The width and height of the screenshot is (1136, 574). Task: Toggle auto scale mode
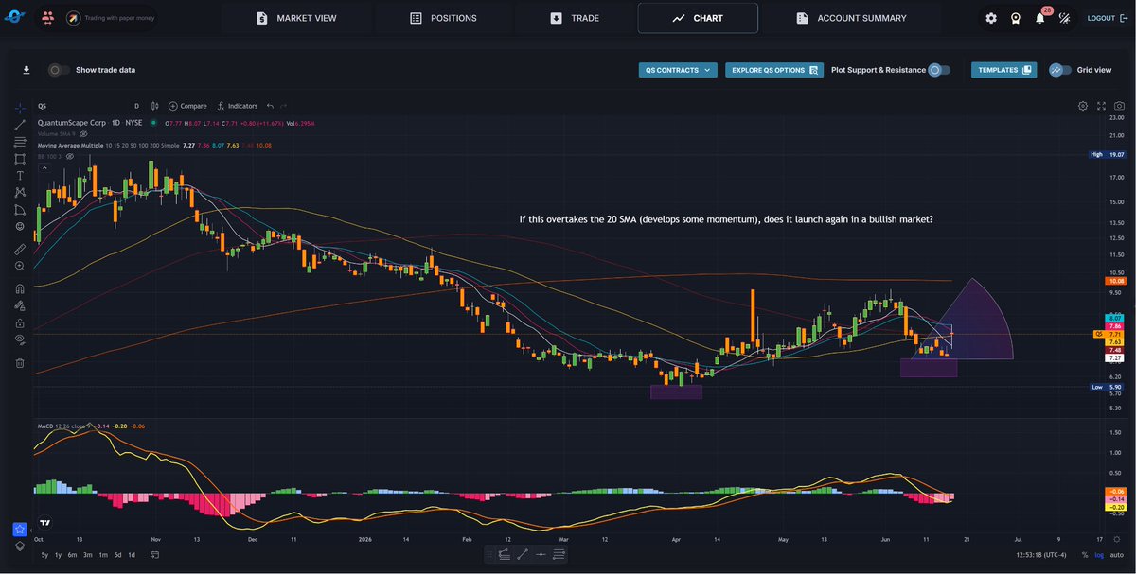1117,554
